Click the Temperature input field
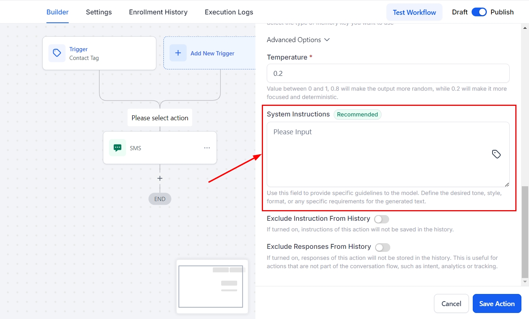This screenshot has height=319, width=529. [x=388, y=73]
